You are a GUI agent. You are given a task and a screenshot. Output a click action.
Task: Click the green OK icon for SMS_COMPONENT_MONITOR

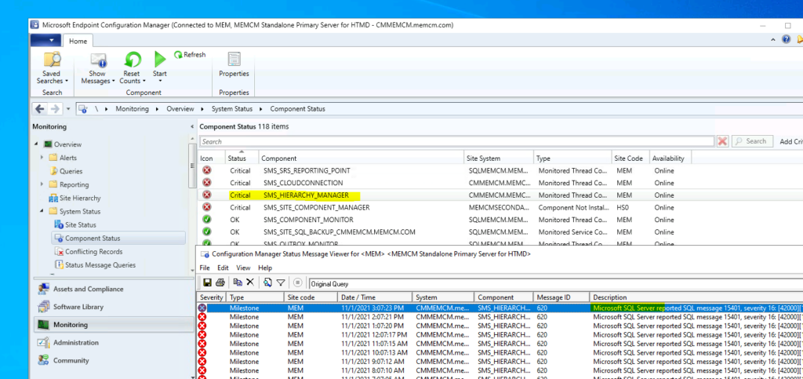click(x=207, y=219)
